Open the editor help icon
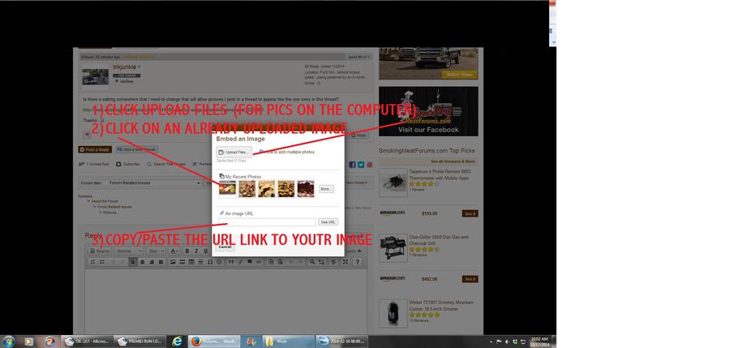Image resolution: width=730 pixels, height=348 pixels. point(359,262)
